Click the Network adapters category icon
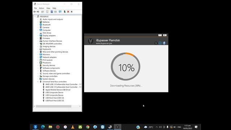This screenshot has width=231, height=130. (41, 57)
